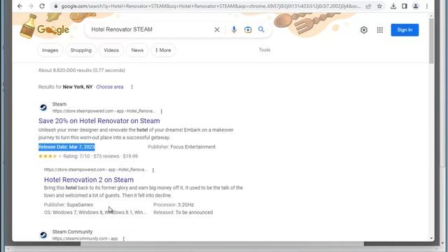
Task: Open options for Hotel Renovation 2 result
Action: (153, 170)
